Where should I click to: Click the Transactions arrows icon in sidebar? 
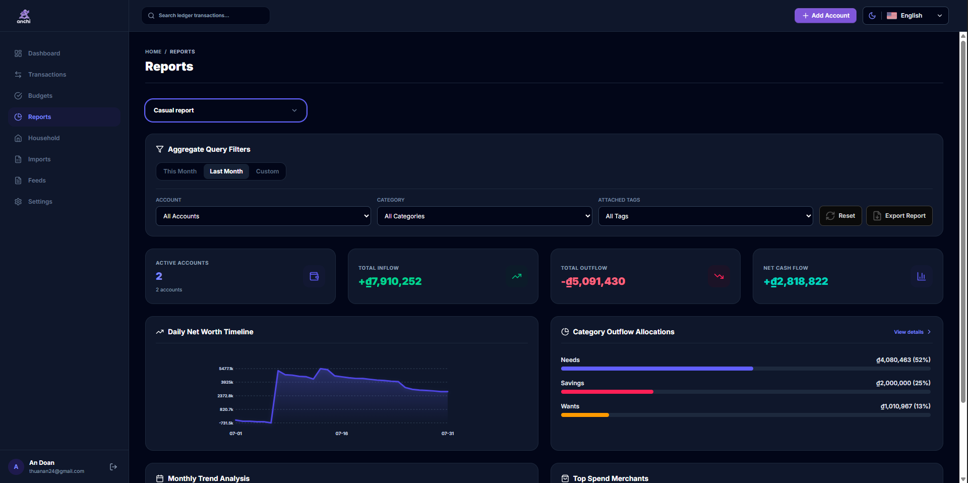tap(18, 75)
